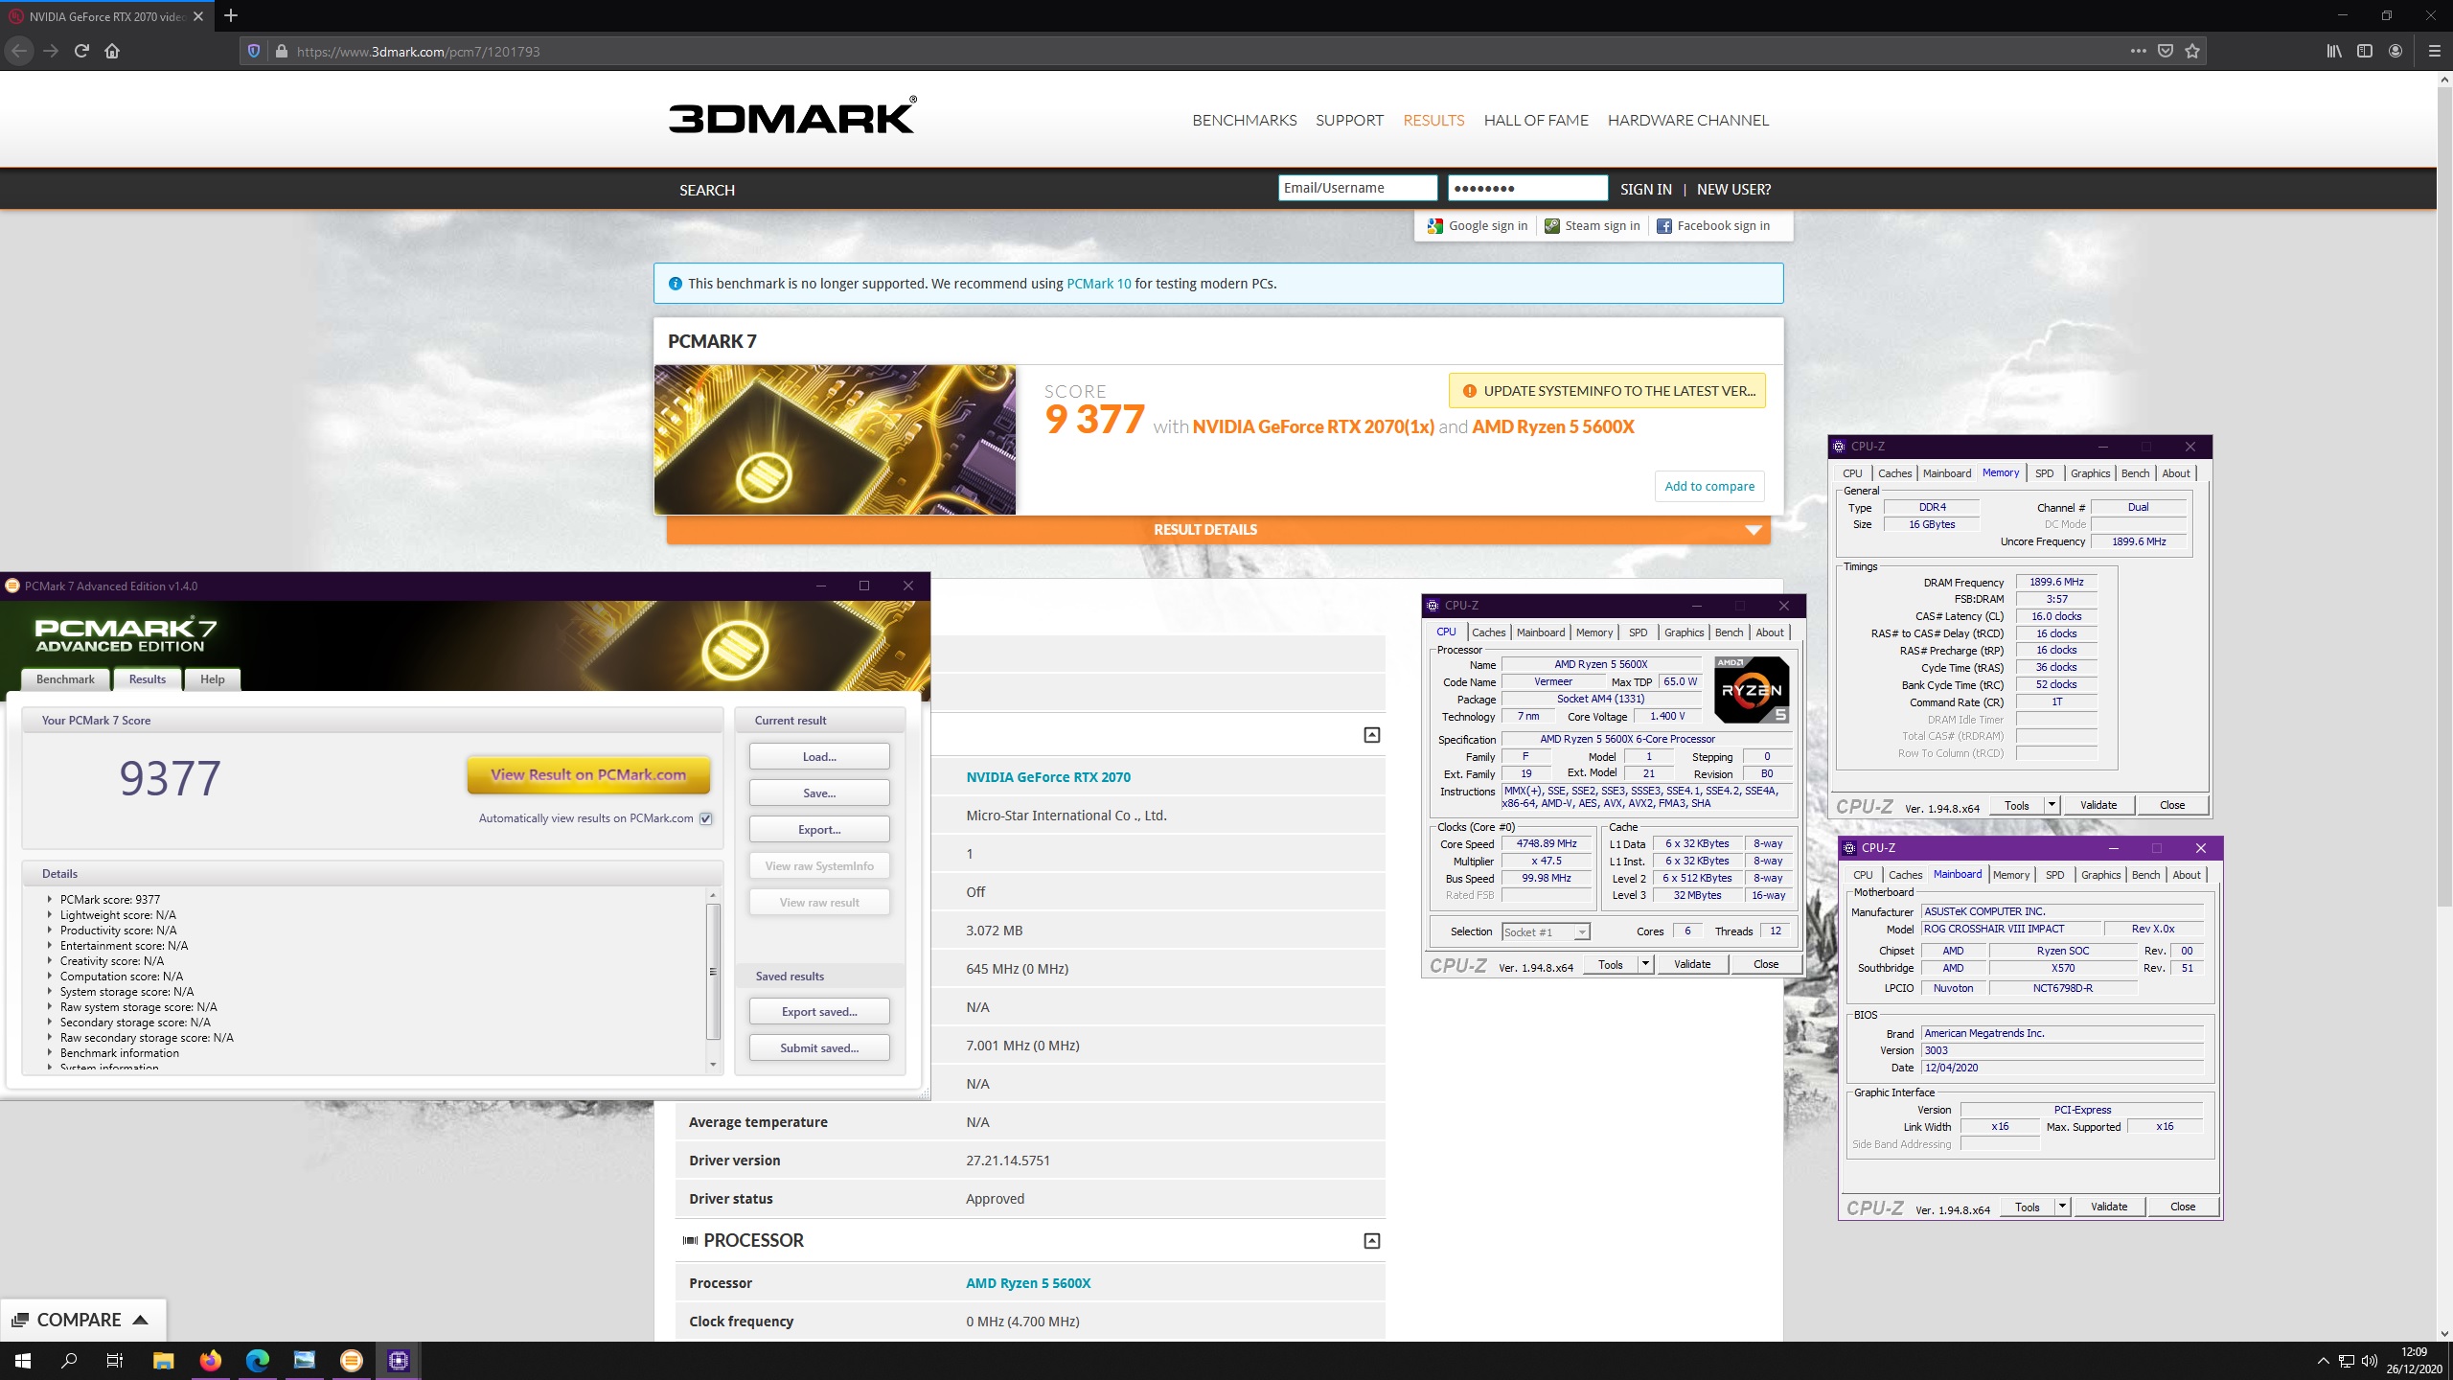The image size is (2453, 1380).
Task: Click the Google sign in icon
Action: pyautogui.click(x=1434, y=226)
